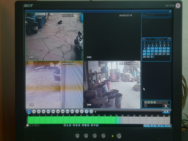This screenshot has width=188, height=141.
Task: Click the reverse play button
Action: (x=34, y=112)
